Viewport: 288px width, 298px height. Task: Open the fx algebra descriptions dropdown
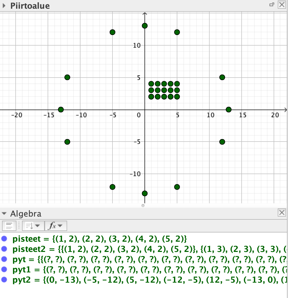point(56,226)
